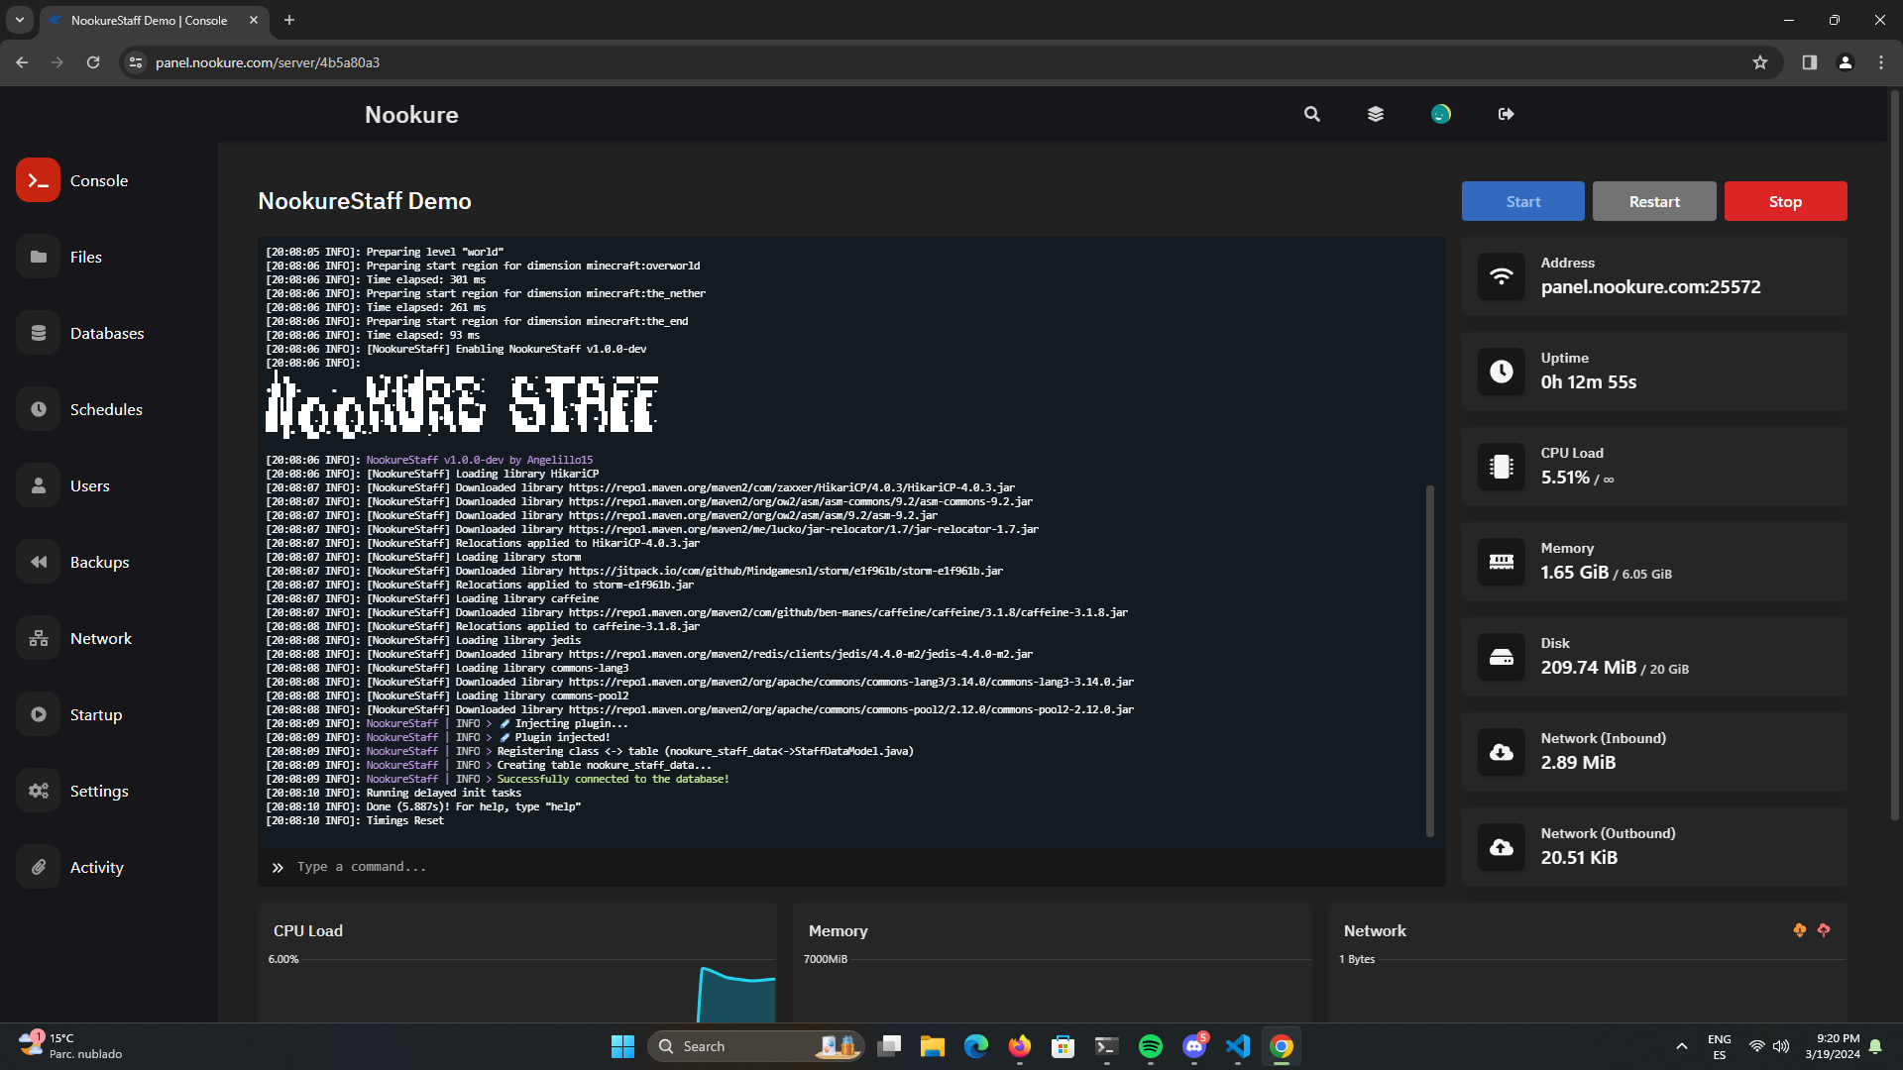Click the 209.74 MiB disk value
This screenshot has width=1903, height=1070.
pyautogui.click(x=1588, y=668)
